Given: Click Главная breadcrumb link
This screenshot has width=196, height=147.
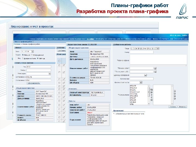Looking at the screenshot, I should 17,44.
